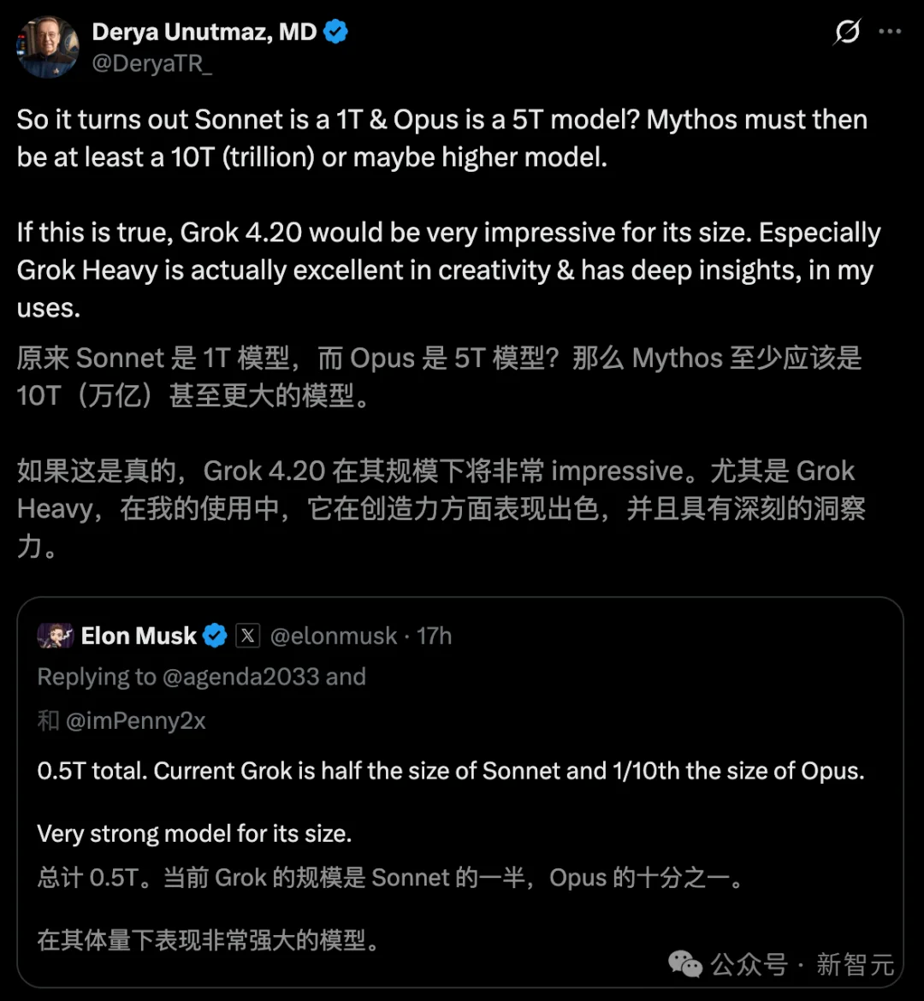The width and height of the screenshot is (924, 1001).
Task: Click the name Elon Musk
Action: click(x=138, y=635)
